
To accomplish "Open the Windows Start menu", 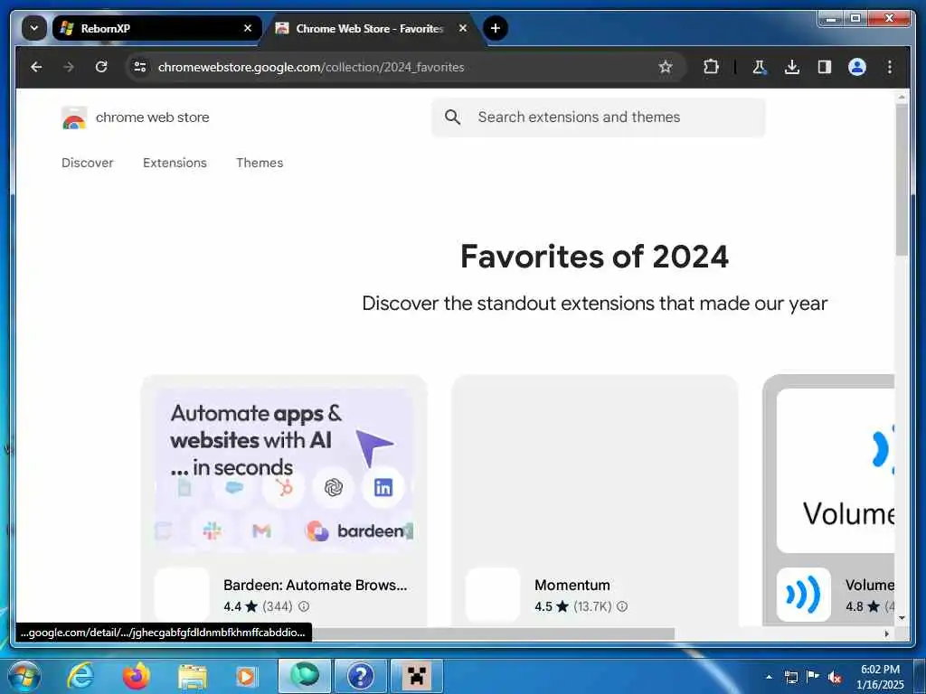I will 24,676.
